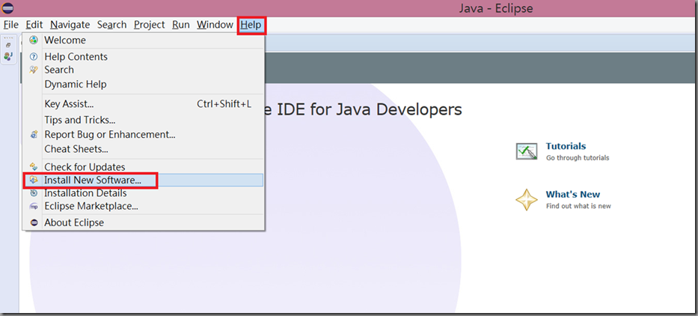698x316 pixels.
Task: Close the Help menu in menu bar
Action: [251, 25]
